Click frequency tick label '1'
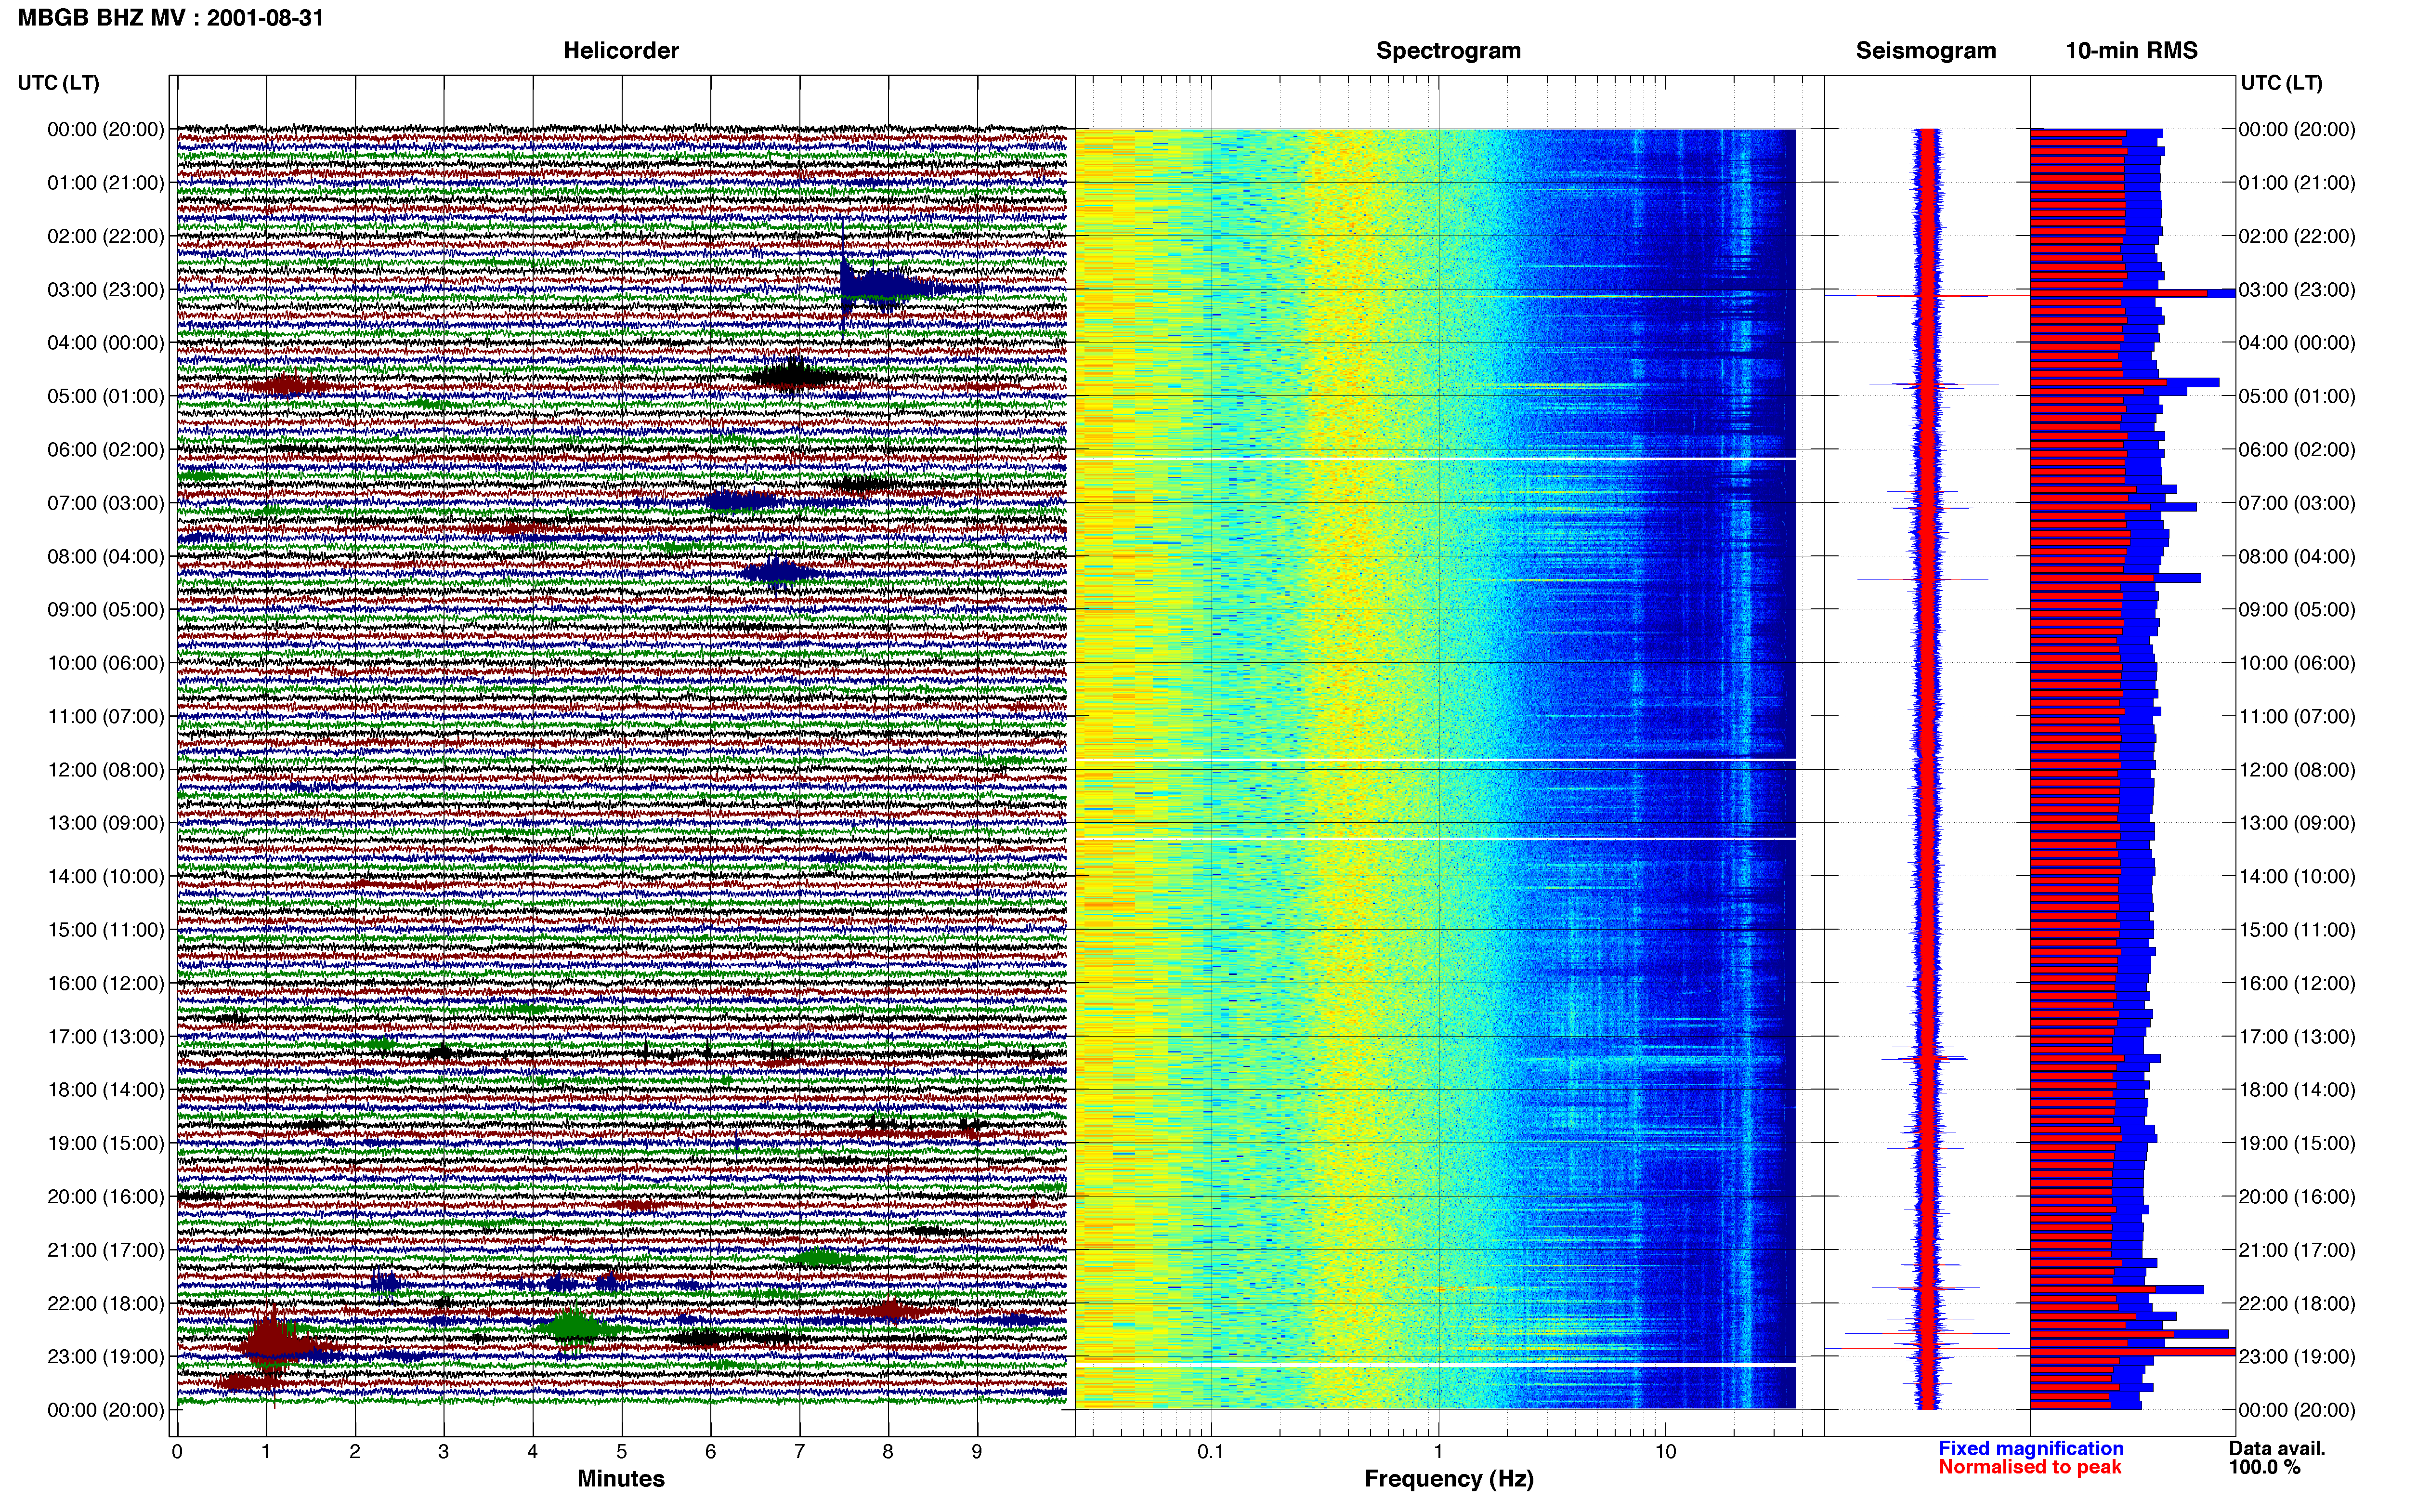Screen dimensions: 2417x1512 click(x=1438, y=1452)
